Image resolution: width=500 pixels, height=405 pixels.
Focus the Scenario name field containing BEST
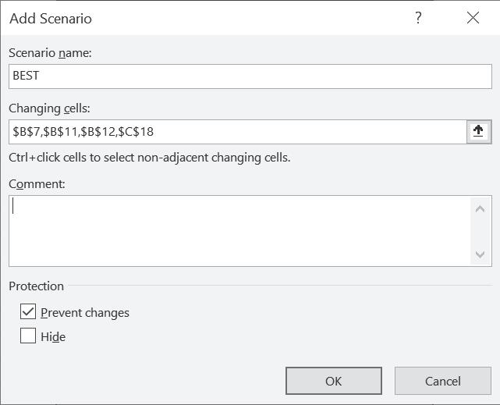250,76
